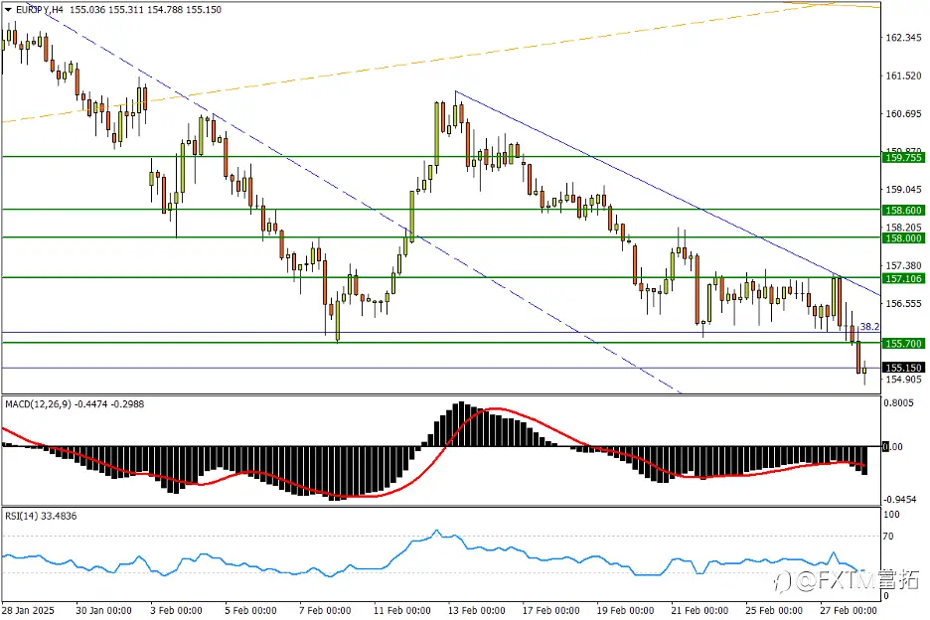Click the green 159.755 price level label
Image resolution: width=930 pixels, height=620 pixels.
click(903, 157)
